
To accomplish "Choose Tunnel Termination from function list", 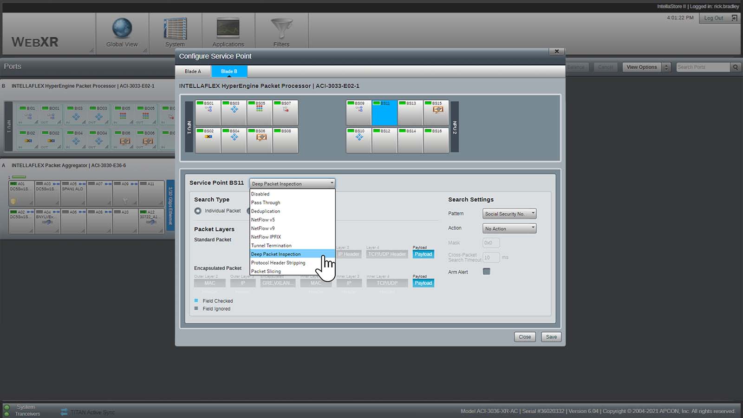I will coord(292,246).
